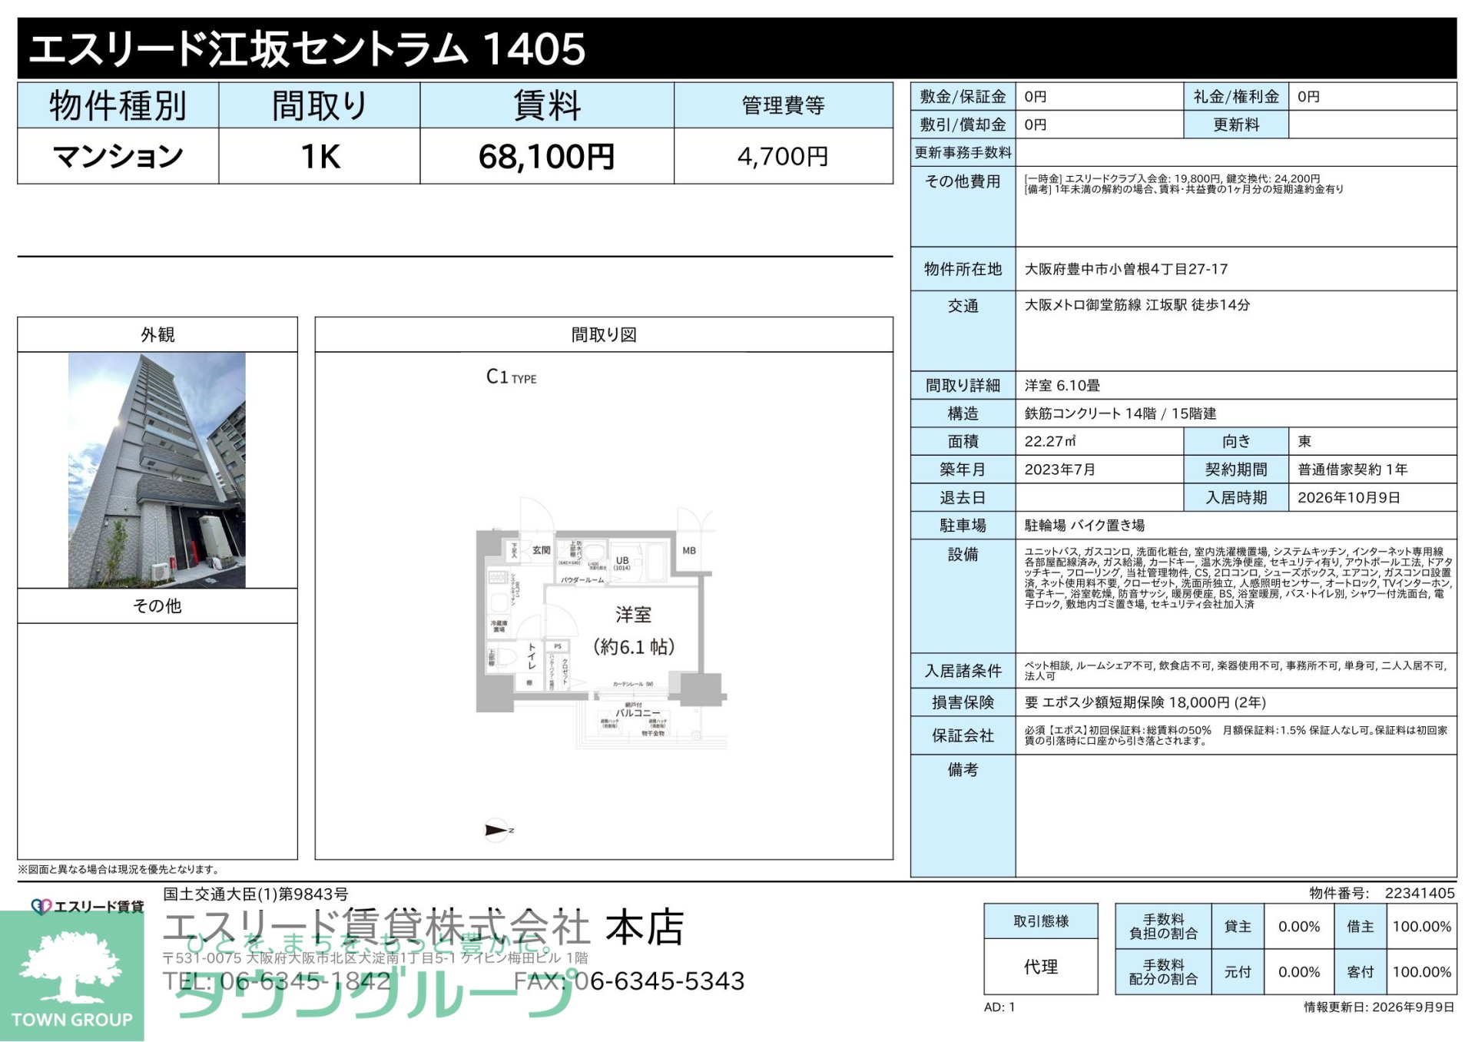This screenshot has width=1475, height=1042.
Task: Click the 敷金/保証金 value 0円
Action: [1036, 97]
